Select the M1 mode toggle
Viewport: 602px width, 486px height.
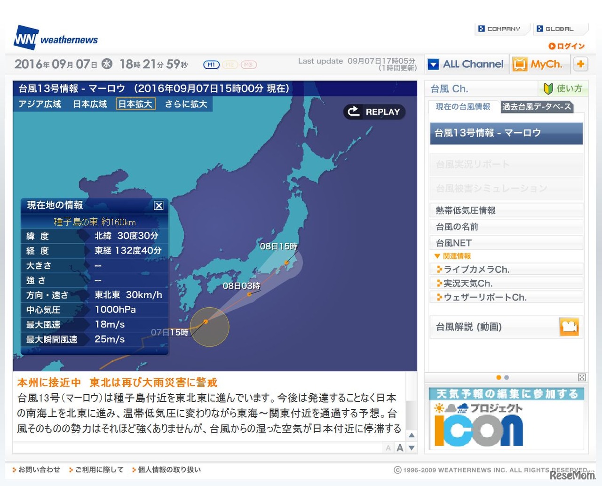(x=211, y=65)
